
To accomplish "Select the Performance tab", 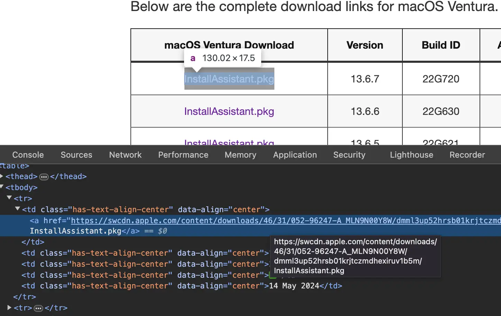I will (183, 155).
